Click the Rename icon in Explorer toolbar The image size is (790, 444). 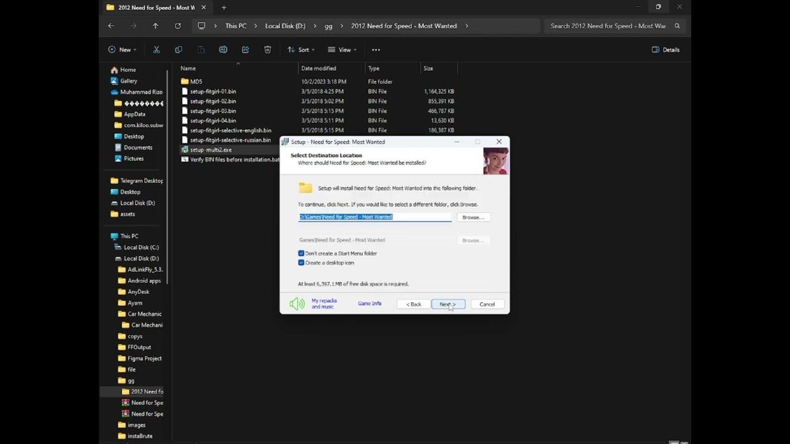pyautogui.click(x=223, y=49)
